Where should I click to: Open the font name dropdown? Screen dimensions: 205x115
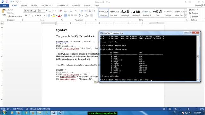click(37, 11)
